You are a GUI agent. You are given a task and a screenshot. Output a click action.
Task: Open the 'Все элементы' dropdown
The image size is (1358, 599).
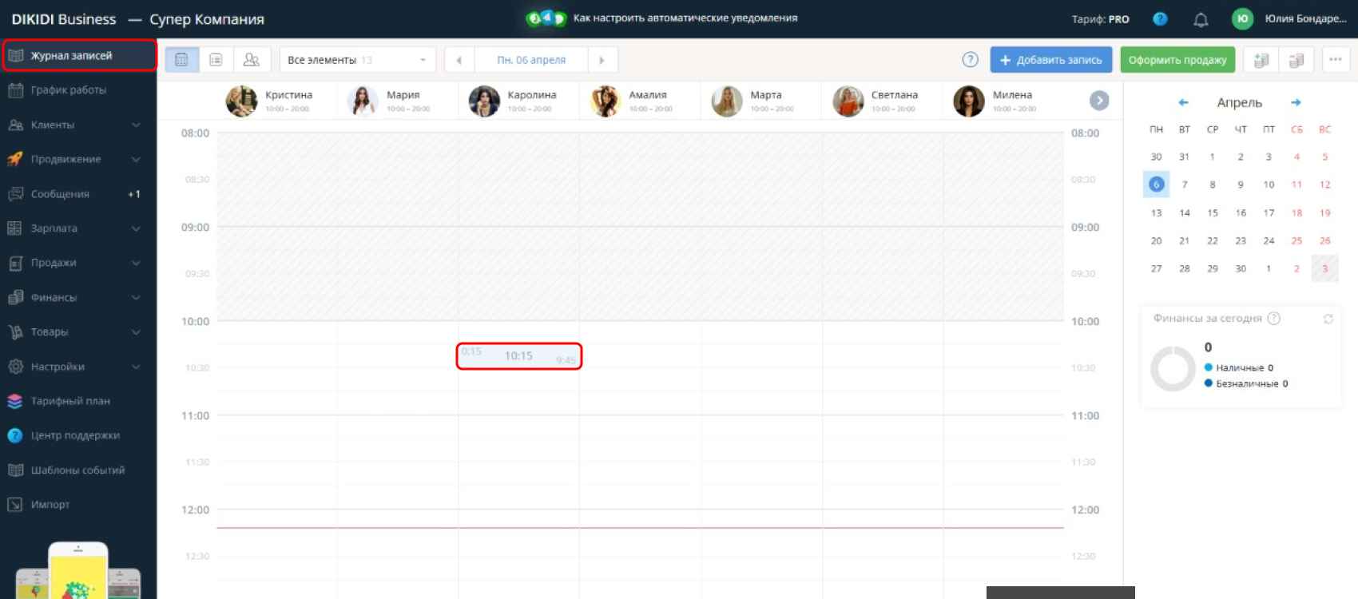(357, 60)
